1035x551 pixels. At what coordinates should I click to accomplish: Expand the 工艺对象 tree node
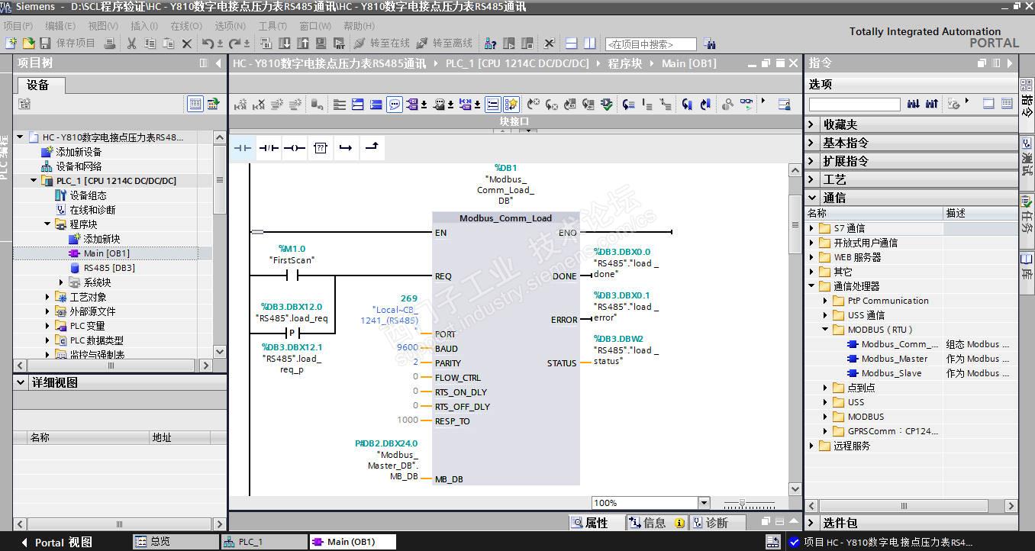coord(47,297)
